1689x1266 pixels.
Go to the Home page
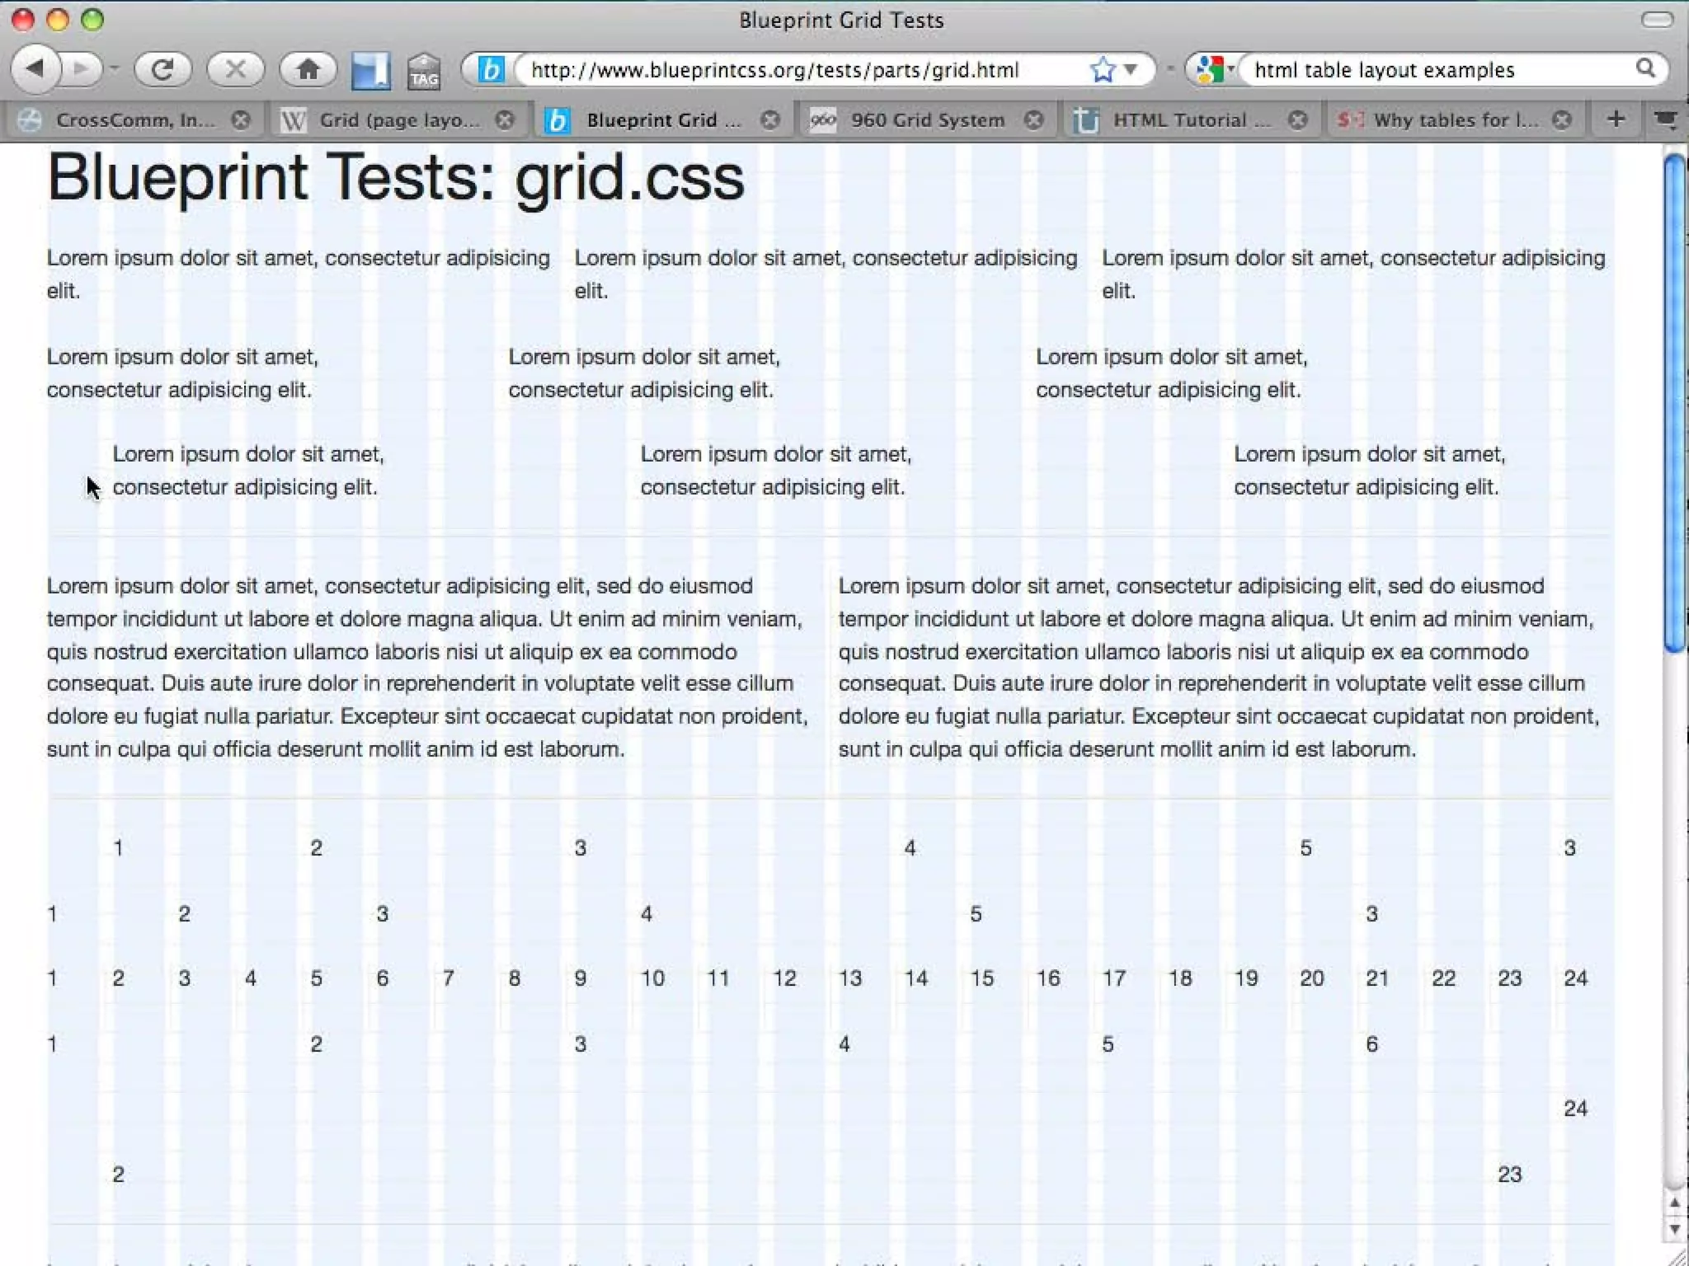tap(308, 70)
